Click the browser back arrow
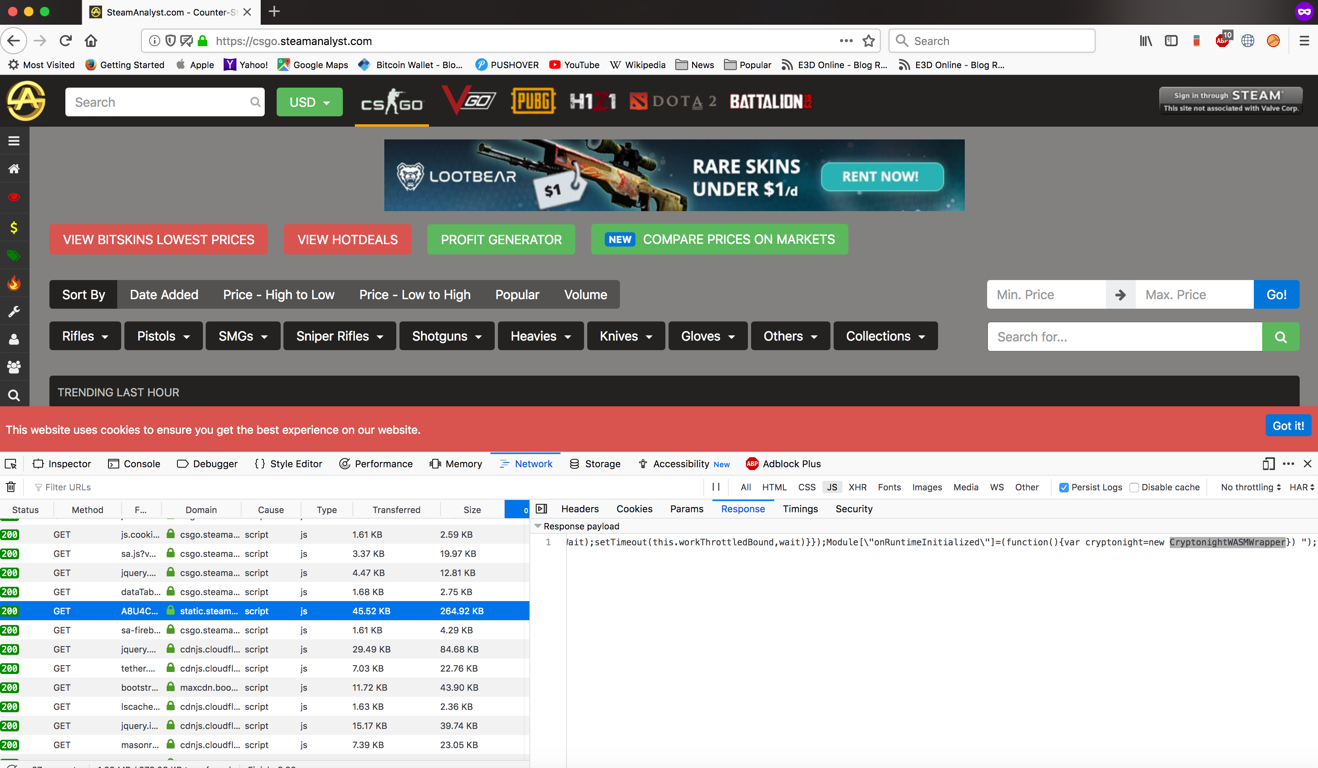Image resolution: width=1318 pixels, height=768 pixels. coord(14,41)
